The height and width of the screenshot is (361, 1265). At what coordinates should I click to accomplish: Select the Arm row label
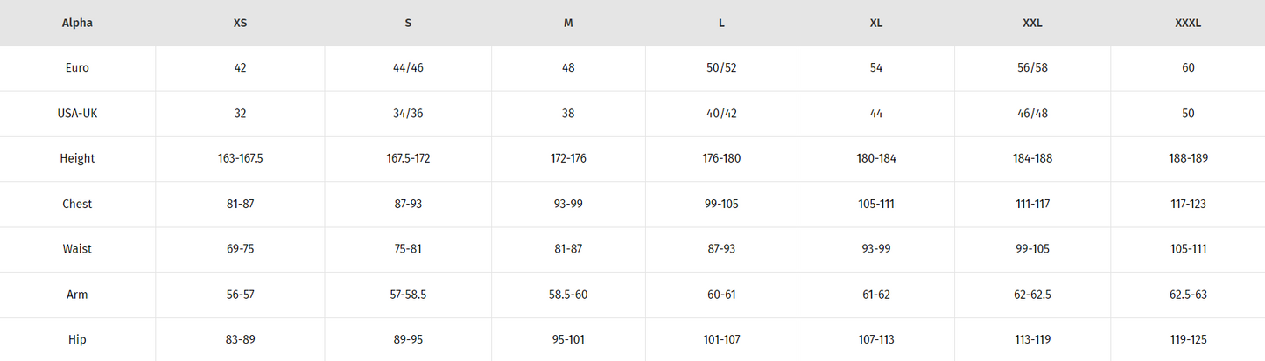77,295
